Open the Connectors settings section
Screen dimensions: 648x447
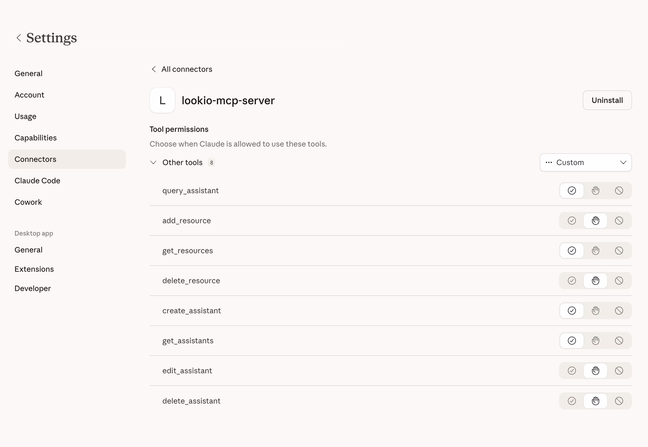(35, 159)
